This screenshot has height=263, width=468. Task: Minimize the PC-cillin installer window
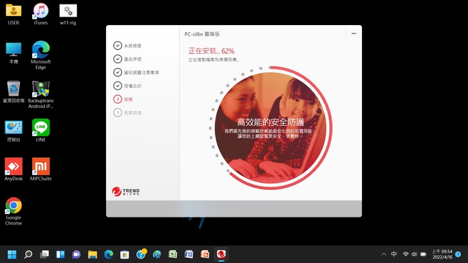pos(354,33)
